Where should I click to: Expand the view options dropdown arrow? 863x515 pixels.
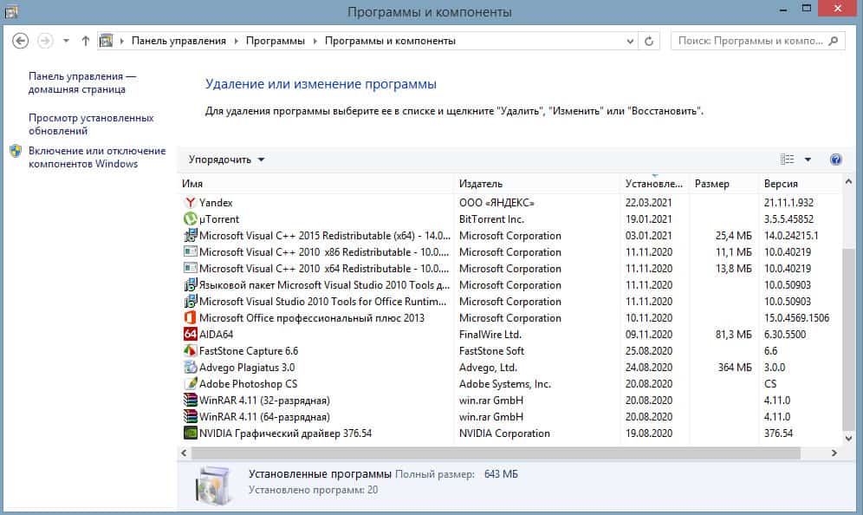pyautogui.click(x=808, y=160)
